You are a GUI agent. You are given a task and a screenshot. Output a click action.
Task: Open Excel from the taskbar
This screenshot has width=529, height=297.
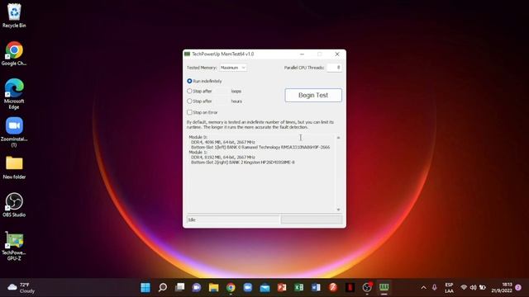(299, 287)
